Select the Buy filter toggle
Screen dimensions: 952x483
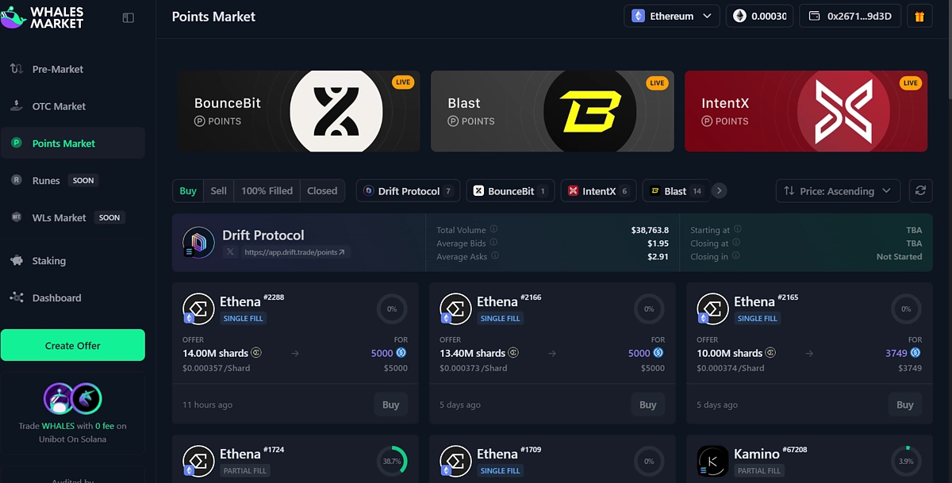[188, 190]
